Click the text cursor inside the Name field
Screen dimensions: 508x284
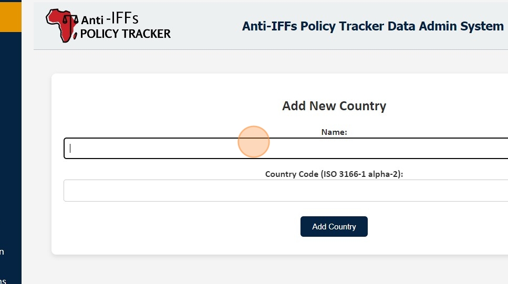click(70, 148)
